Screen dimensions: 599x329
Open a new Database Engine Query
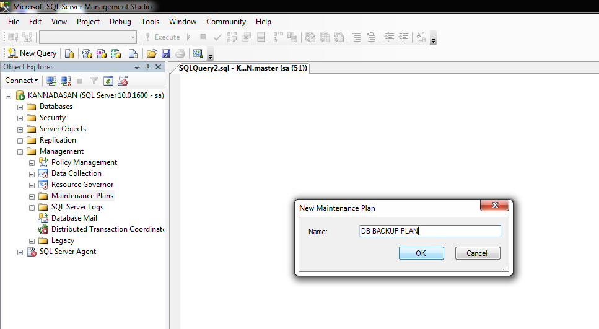69,53
